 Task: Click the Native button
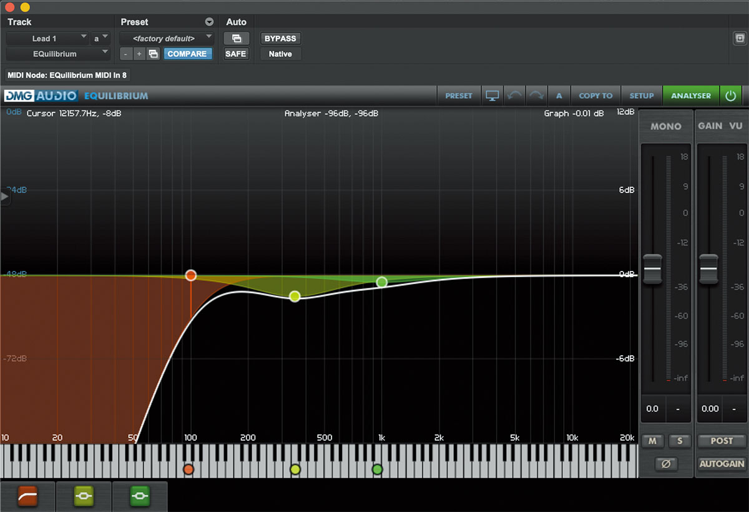click(x=280, y=54)
